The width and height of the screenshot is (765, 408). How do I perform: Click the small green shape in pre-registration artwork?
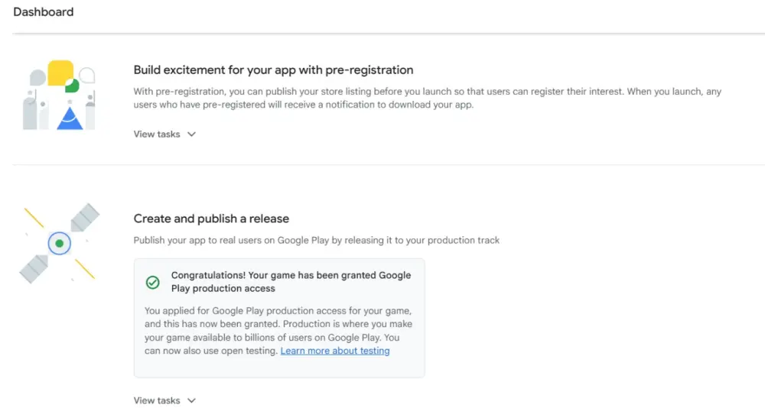click(x=72, y=85)
